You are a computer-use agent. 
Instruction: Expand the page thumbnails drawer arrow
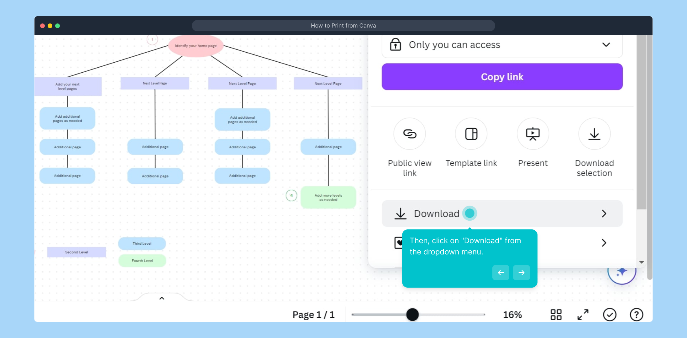click(x=162, y=298)
